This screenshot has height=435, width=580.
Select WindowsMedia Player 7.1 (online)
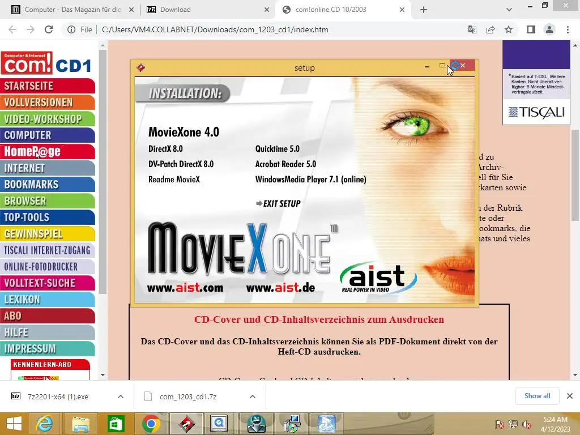(x=311, y=180)
